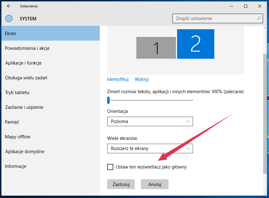Image resolution: width=269 pixels, height=198 pixels.
Task: Click the Wykryj link
Action: point(142,79)
